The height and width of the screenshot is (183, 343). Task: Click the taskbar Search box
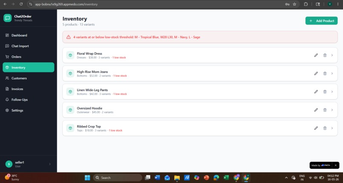[117, 177]
